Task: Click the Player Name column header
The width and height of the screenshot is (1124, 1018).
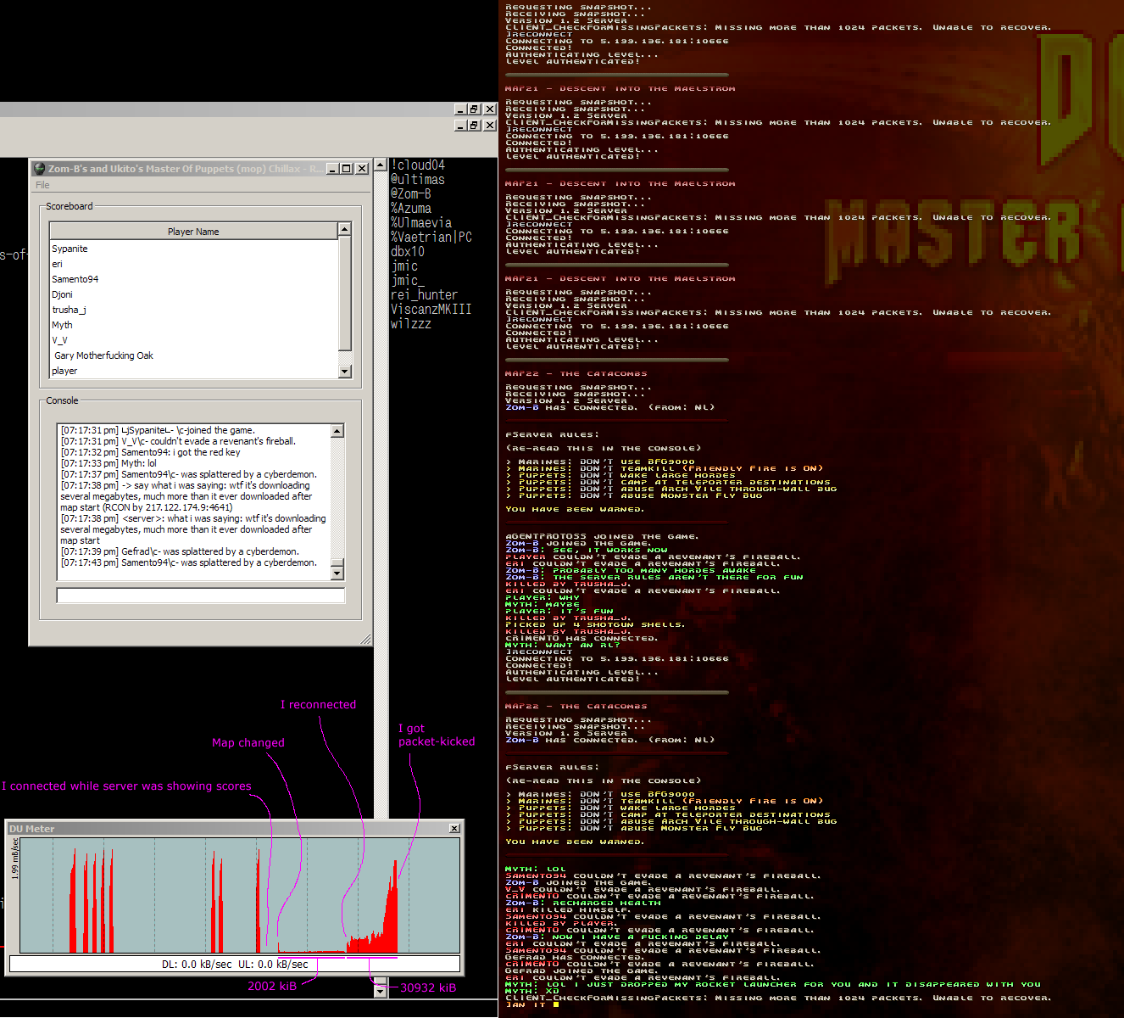Action: [x=193, y=232]
